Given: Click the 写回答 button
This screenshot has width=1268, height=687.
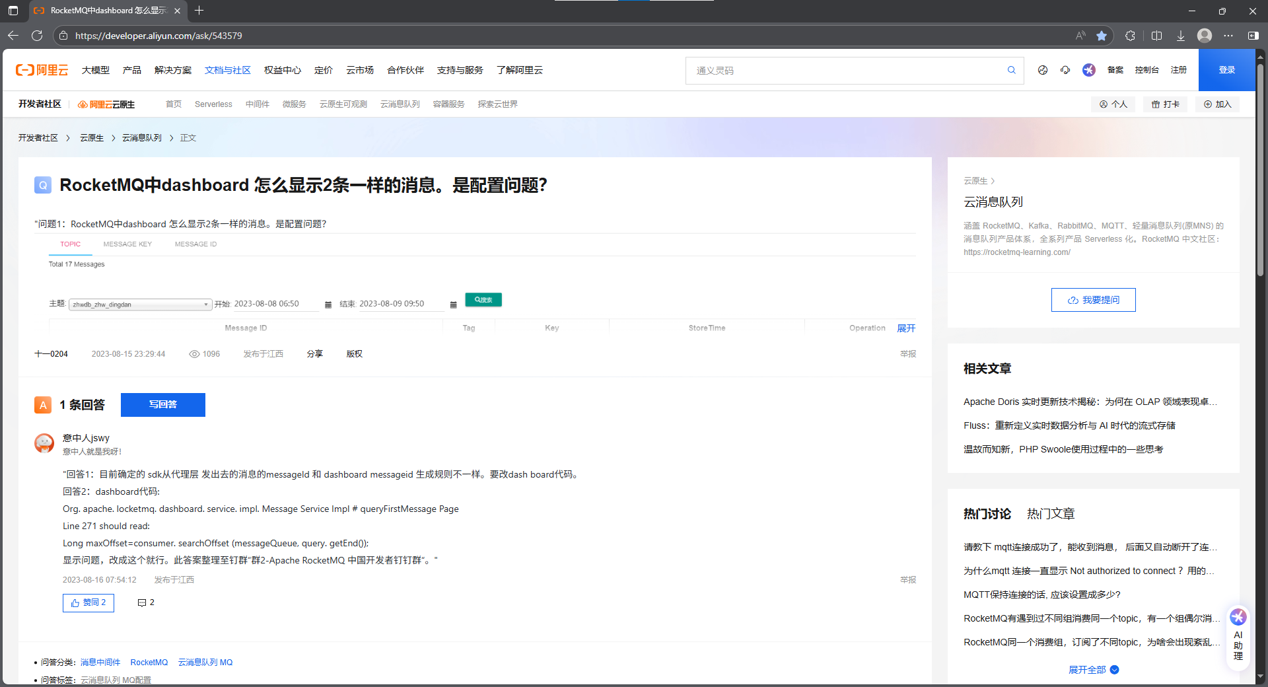Looking at the screenshot, I should tap(163, 405).
